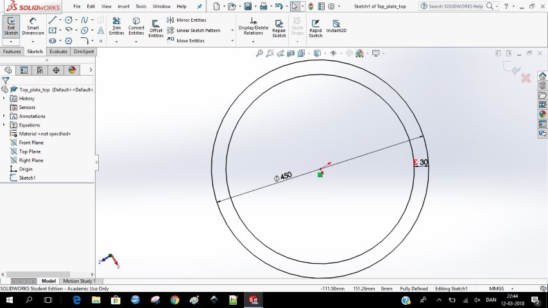Open the ConfigurationManager panel tab
This screenshot has height=308, width=548.
[40, 71]
